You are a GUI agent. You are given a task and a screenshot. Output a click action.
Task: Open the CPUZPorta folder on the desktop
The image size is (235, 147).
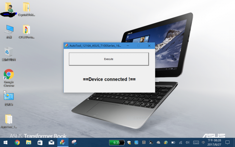pos(26,32)
